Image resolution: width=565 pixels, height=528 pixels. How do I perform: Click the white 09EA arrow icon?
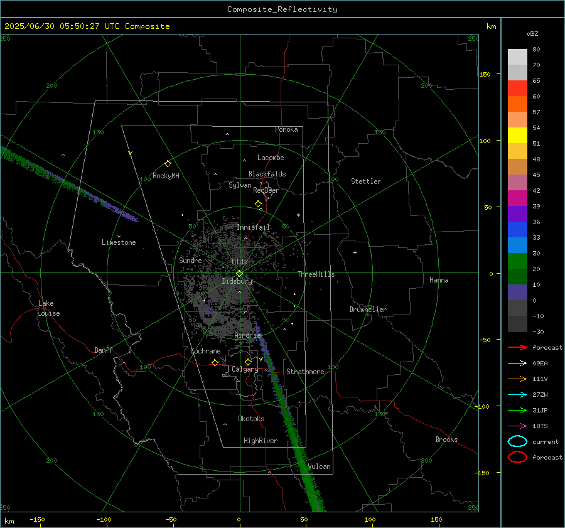[x=517, y=364]
